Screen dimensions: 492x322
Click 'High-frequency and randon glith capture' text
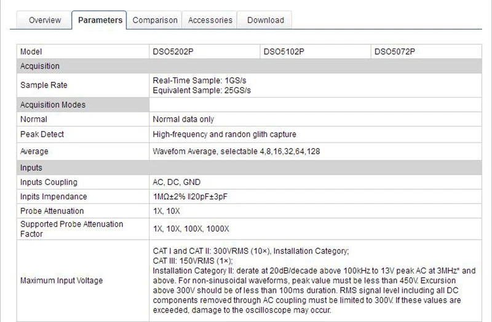coord(224,134)
